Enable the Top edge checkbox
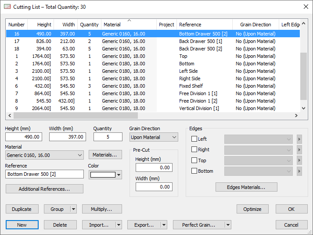The width and height of the screenshot is (313, 235). pos(194,160)
